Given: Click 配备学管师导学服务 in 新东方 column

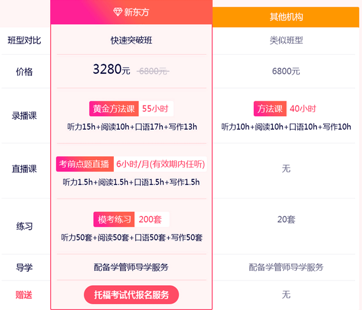Looking at the screenshot, I should pos(131,267).
